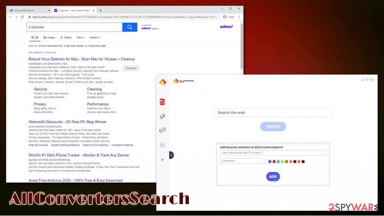Expand the More dropdown
Image resolution: width=384 pixels, height=216 pixels.
[x=81, y=38]
